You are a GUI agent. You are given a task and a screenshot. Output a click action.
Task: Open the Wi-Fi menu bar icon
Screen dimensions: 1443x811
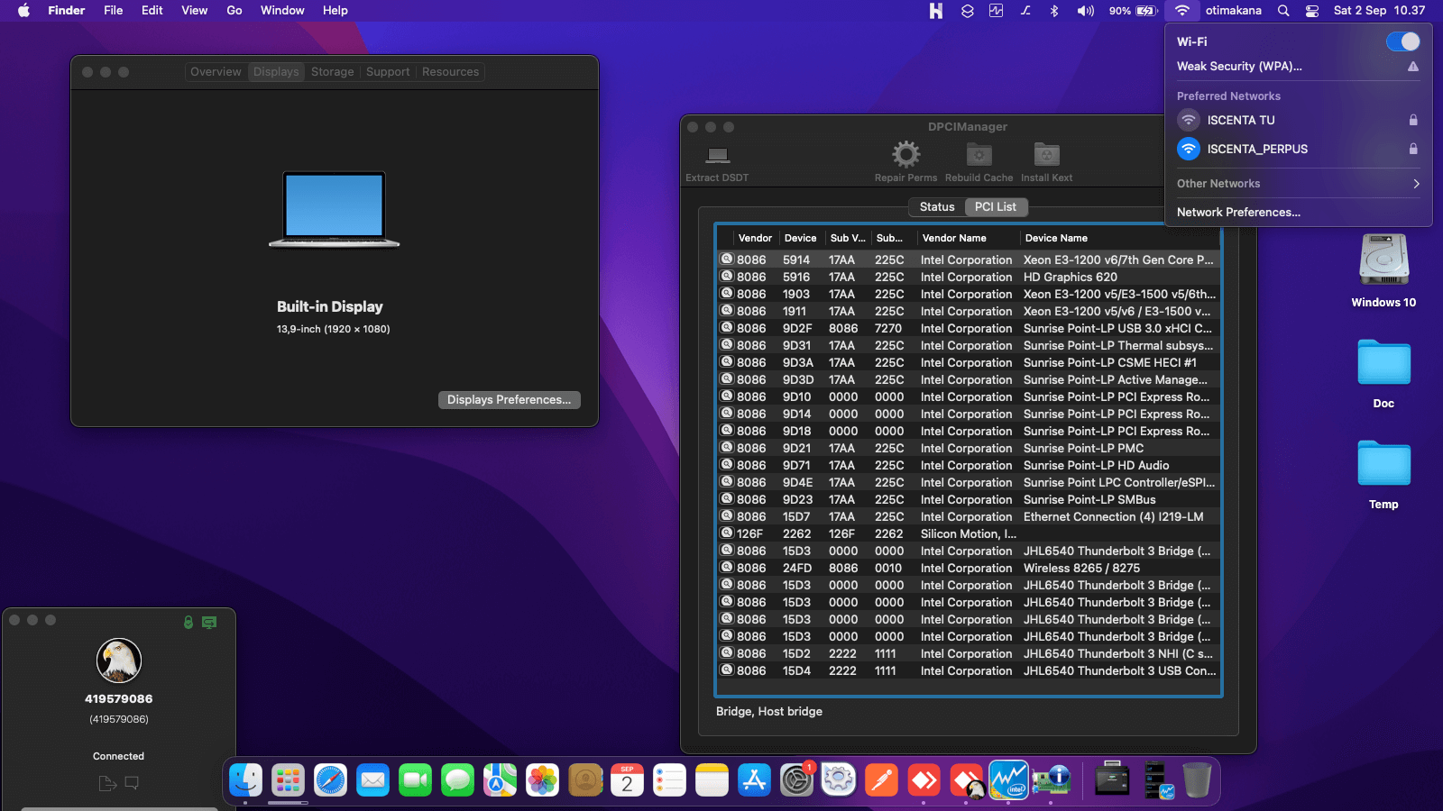coord(1181,11)
